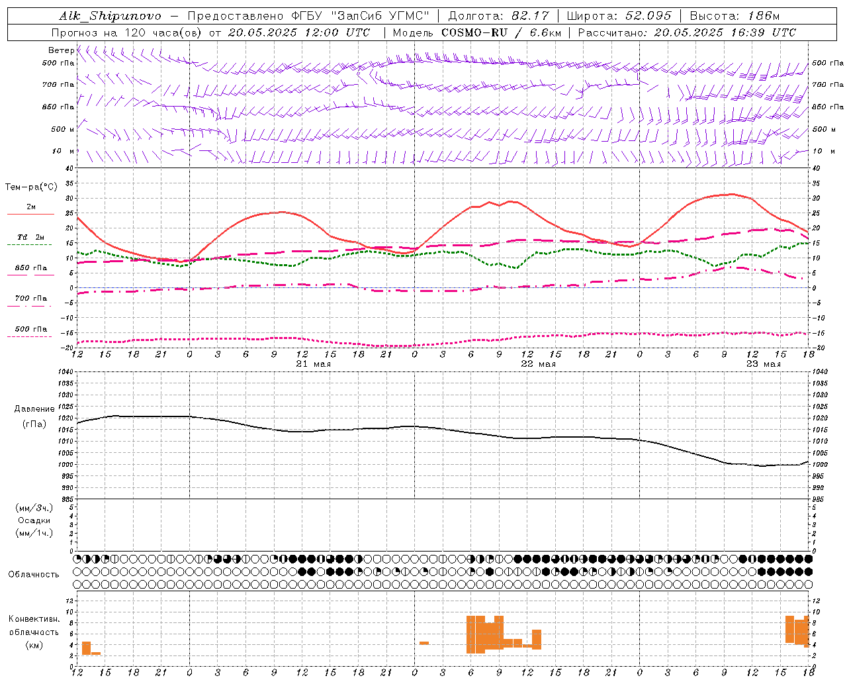Click the (гПа) pressure unit label
Image resolution: width=847 pixels, height=678 pixels.
tap(34, 424)
